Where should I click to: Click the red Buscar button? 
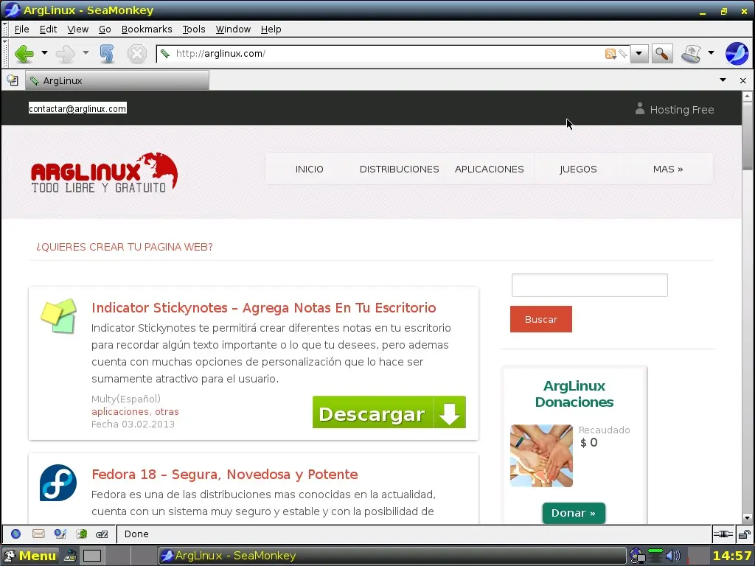[541, 319]
